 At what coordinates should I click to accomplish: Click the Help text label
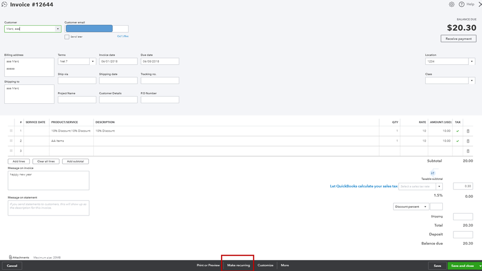coord(470,4)
